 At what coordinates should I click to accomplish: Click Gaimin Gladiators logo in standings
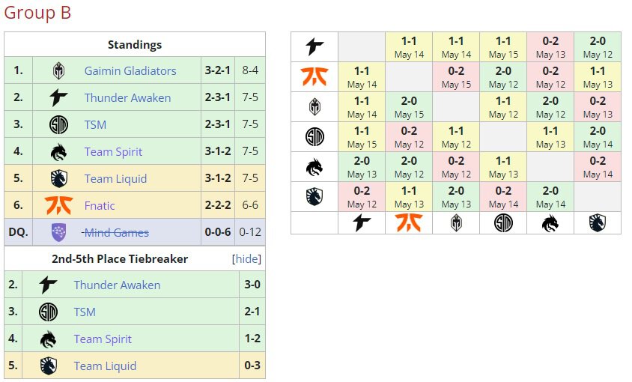tap(59, 71)
